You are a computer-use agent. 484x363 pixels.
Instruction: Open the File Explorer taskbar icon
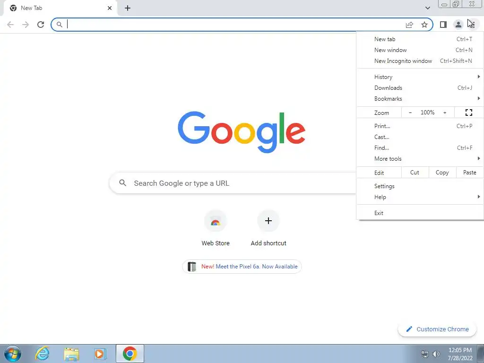[71, 354]
